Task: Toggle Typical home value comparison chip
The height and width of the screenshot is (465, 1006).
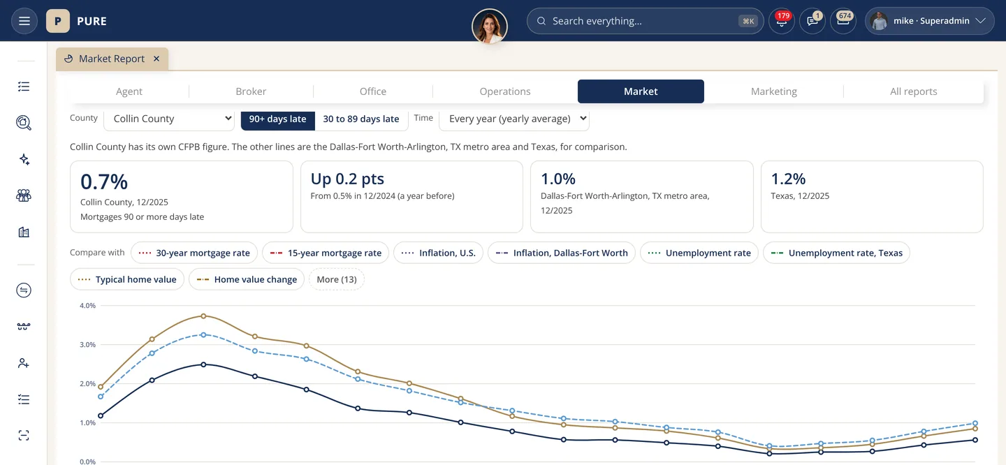Action: click(x=127, y=279)
